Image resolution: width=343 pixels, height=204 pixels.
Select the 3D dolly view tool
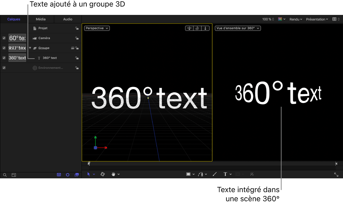tap(205, 28)
